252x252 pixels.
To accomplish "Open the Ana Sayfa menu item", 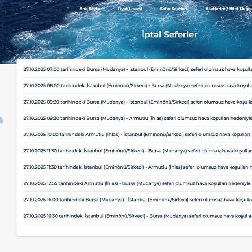I will 89,9.
